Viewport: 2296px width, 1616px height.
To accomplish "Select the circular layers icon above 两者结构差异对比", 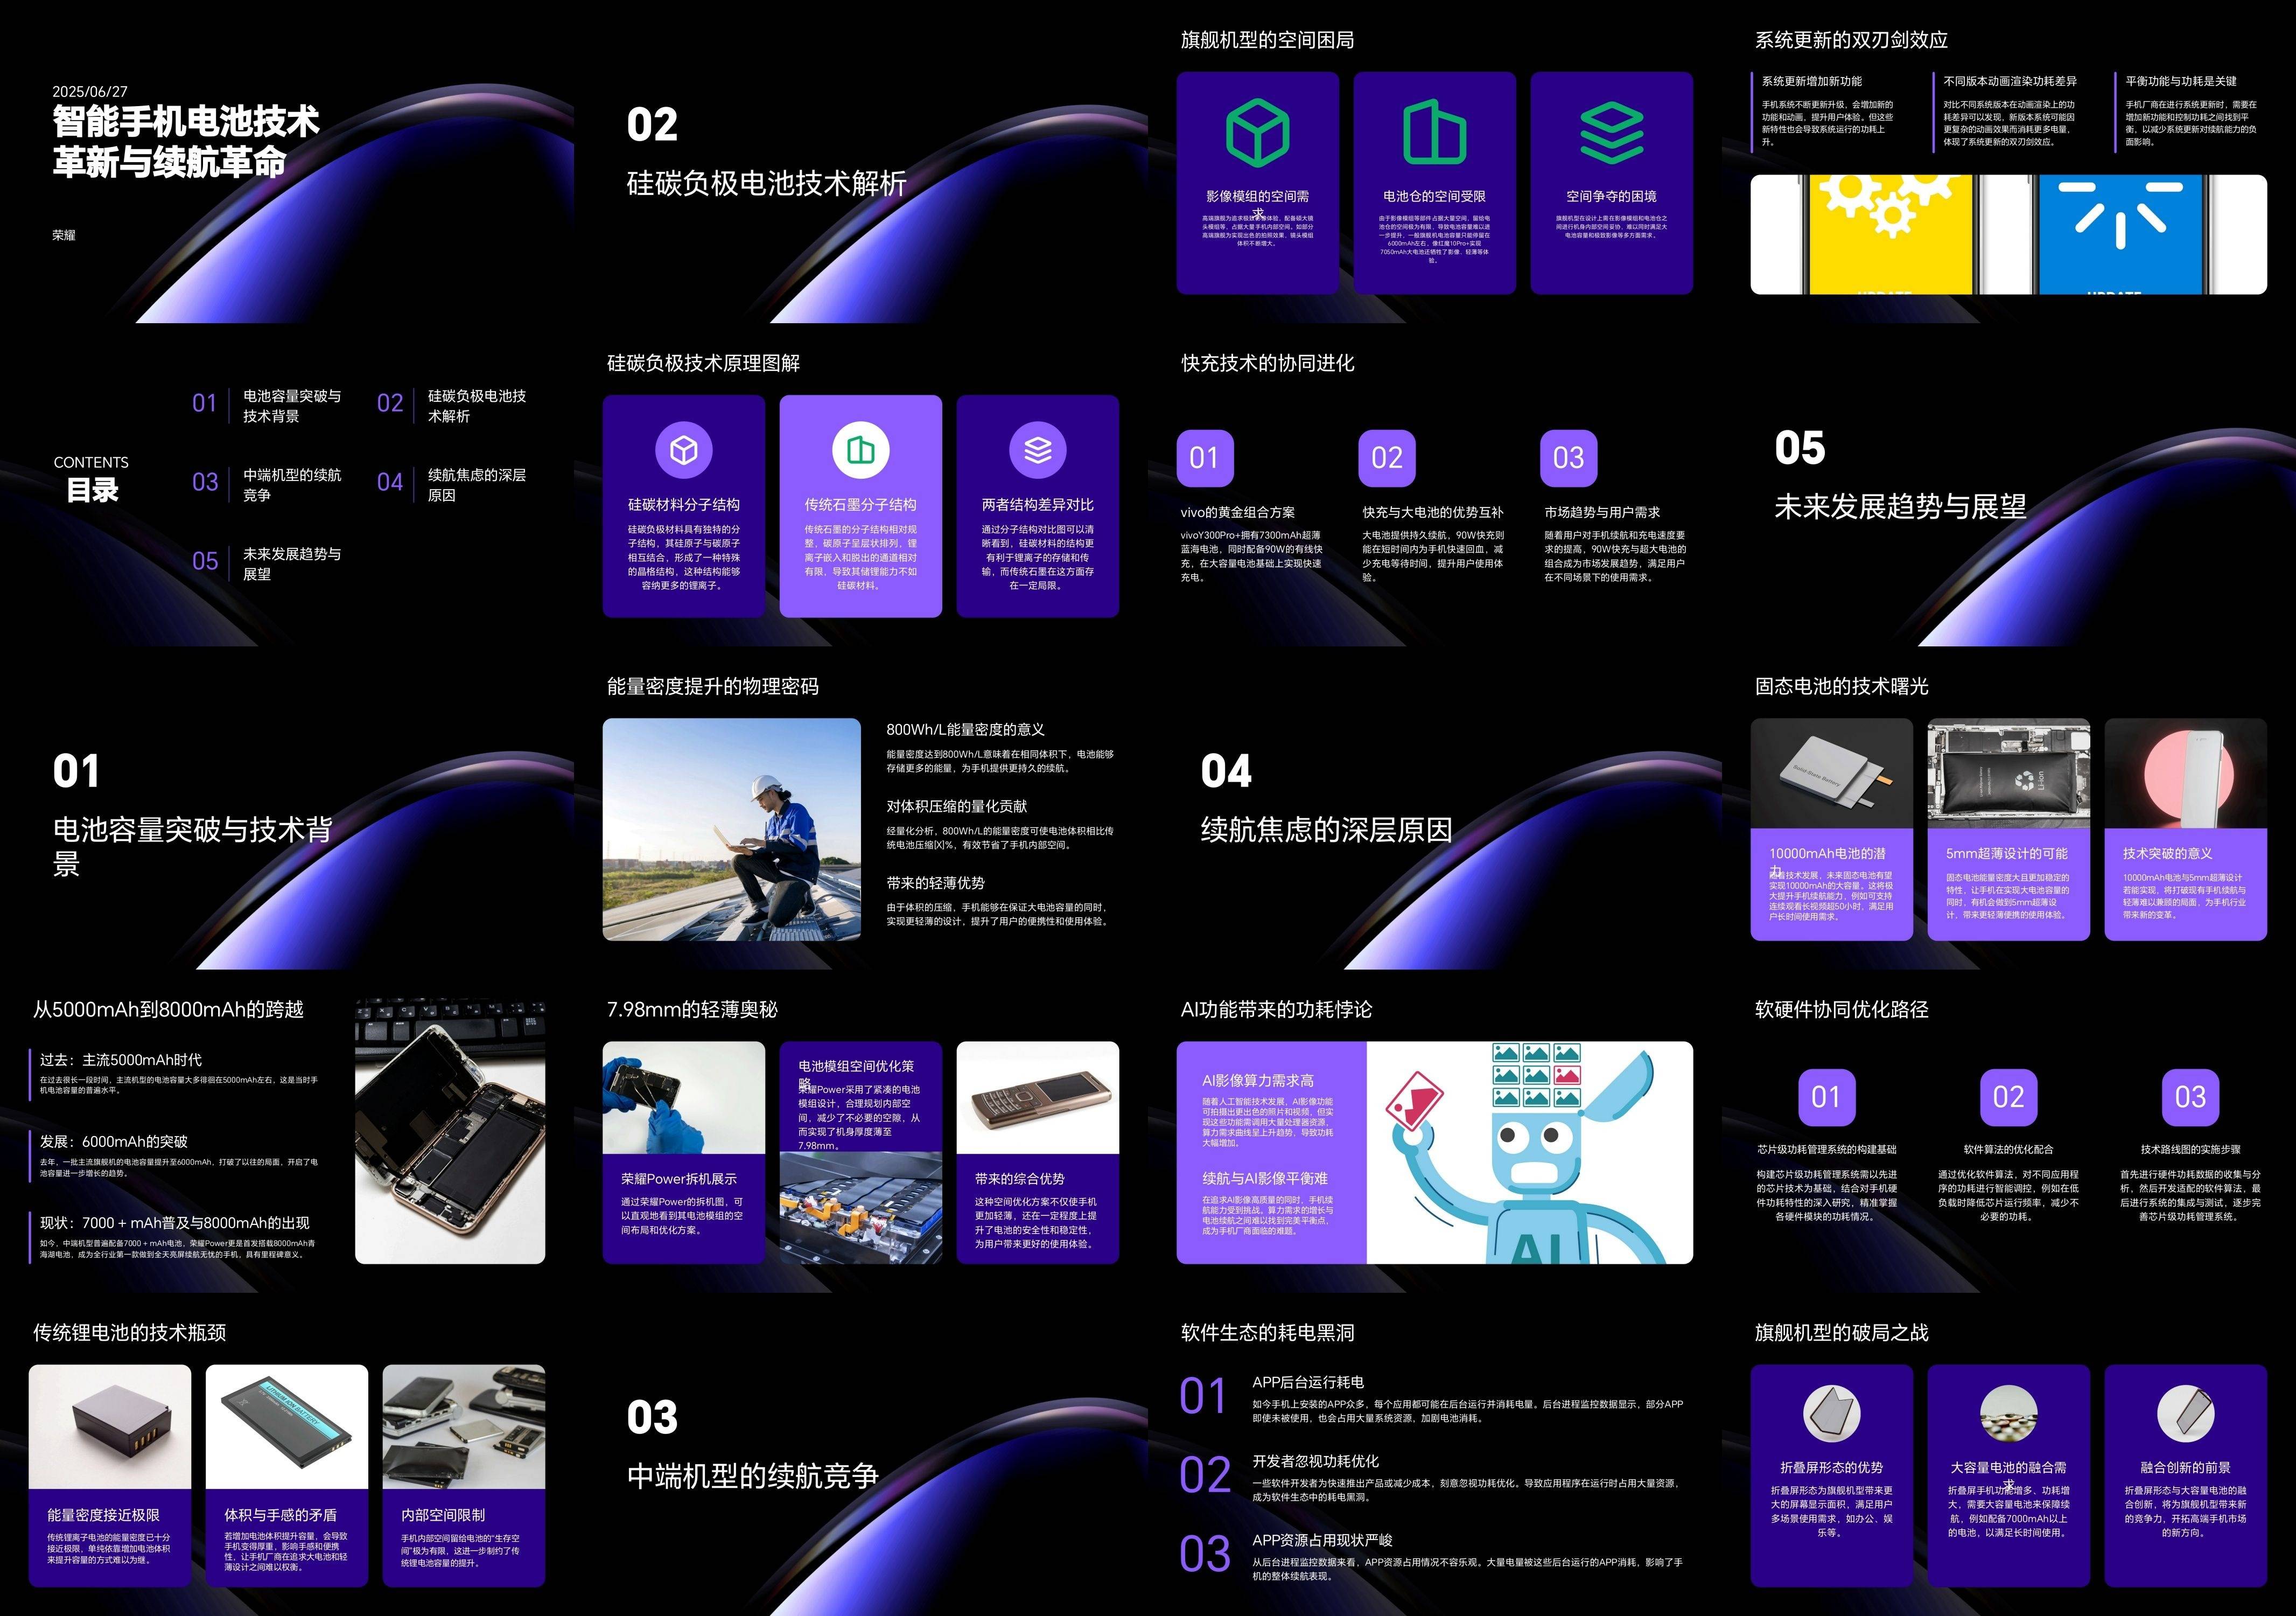I will [x=1037, y=450].
